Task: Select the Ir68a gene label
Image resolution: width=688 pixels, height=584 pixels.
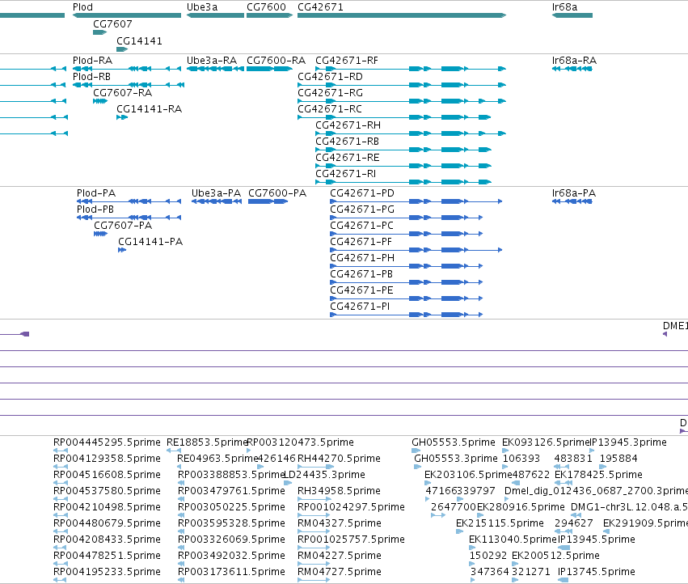Action: 564,7
